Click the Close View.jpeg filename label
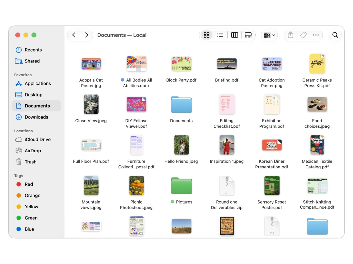The image size is (353, 264). point(91,121)
